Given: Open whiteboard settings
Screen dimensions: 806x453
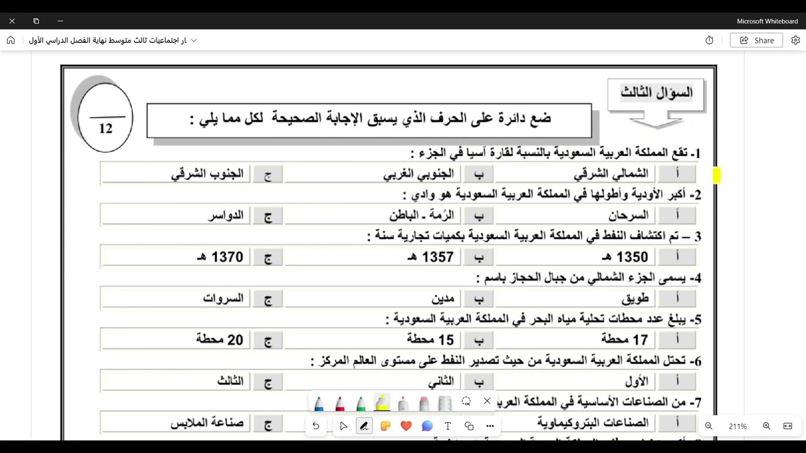Looking at the screenshot, I should 795,40.
